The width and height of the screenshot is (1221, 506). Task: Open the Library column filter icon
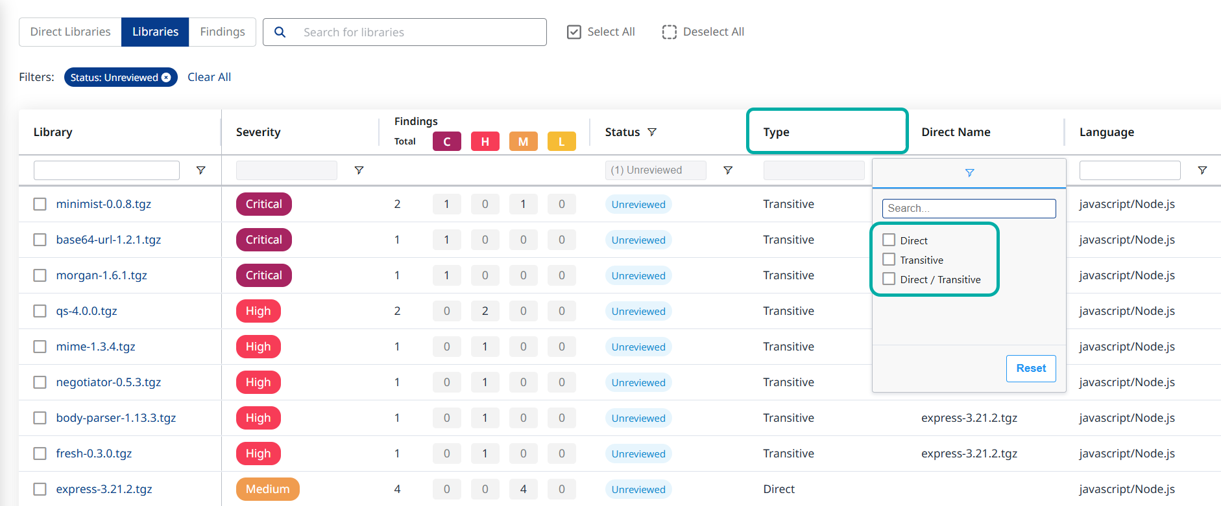(201, 170)
